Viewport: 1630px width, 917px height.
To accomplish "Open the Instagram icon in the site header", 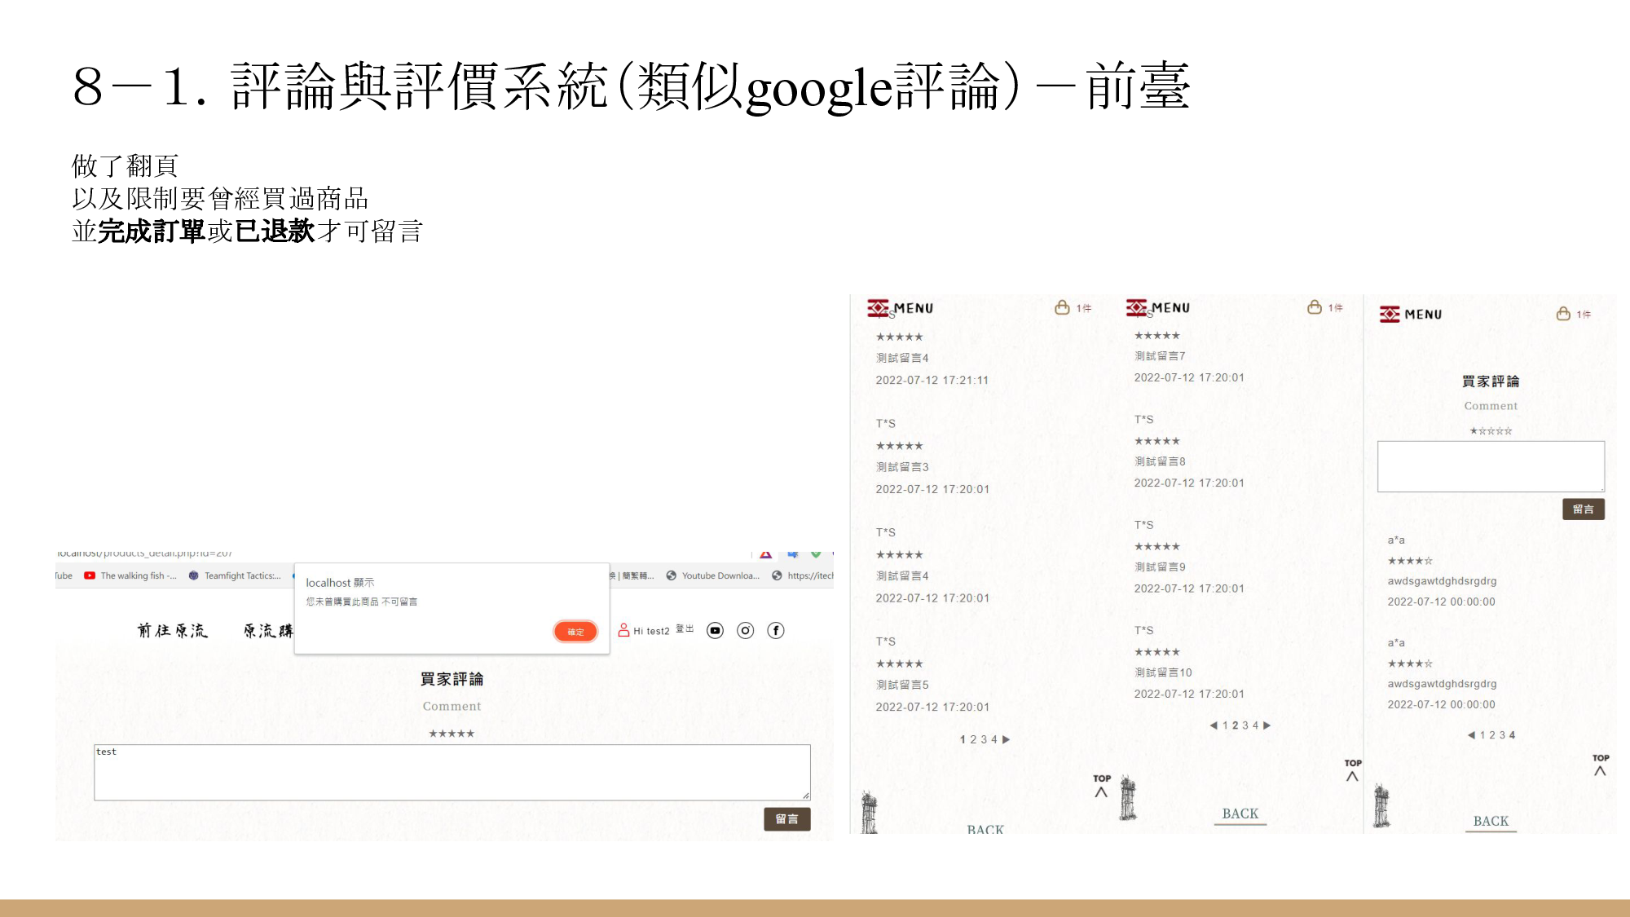I will click(744, 630).
